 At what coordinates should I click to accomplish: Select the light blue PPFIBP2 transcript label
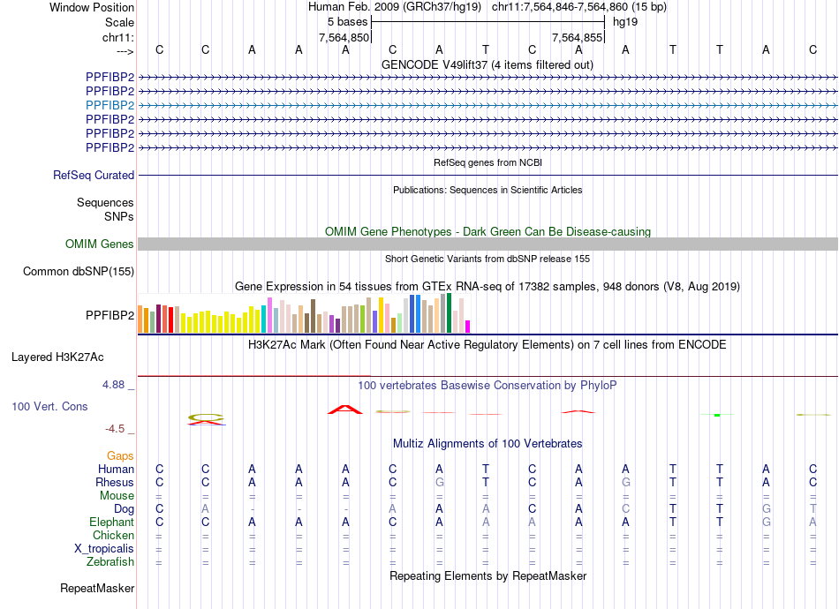(x=110, y=105)
